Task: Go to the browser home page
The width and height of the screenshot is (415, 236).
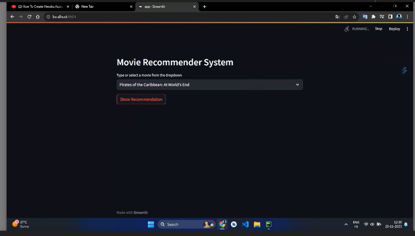Action: 38,17
